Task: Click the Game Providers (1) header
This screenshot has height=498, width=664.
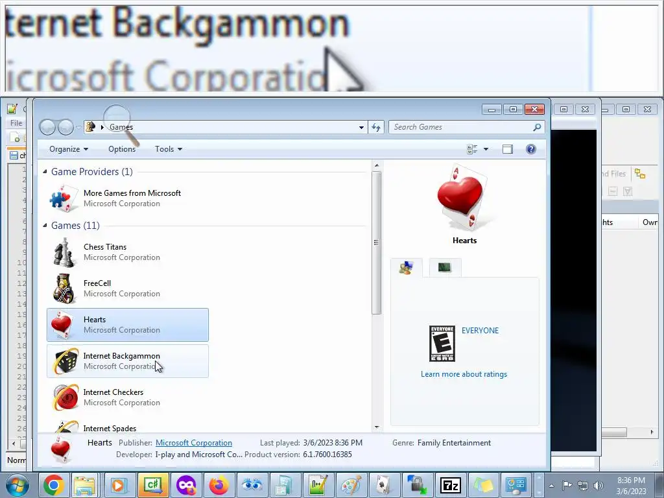Action: tap(92, 171)
